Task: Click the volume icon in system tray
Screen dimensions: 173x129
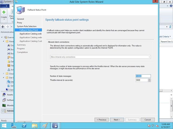Action: coord(157,126)
